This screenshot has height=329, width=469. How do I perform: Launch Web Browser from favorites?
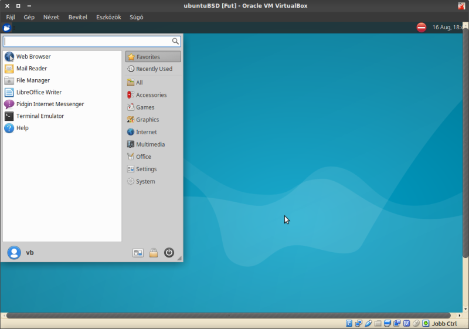coord(62,56)
